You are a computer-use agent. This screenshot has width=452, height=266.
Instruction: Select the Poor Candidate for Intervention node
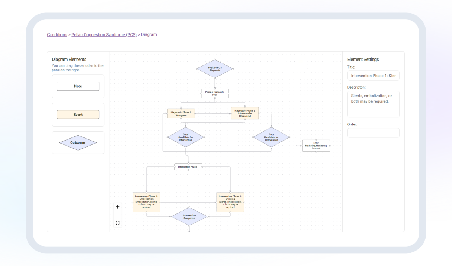point(271,137)
